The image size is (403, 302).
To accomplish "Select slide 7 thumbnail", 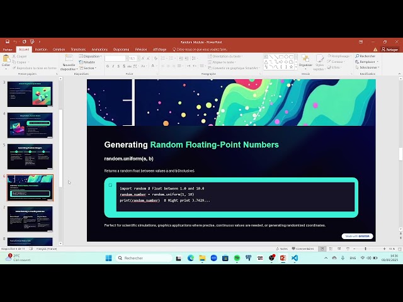I will (30, 219).
